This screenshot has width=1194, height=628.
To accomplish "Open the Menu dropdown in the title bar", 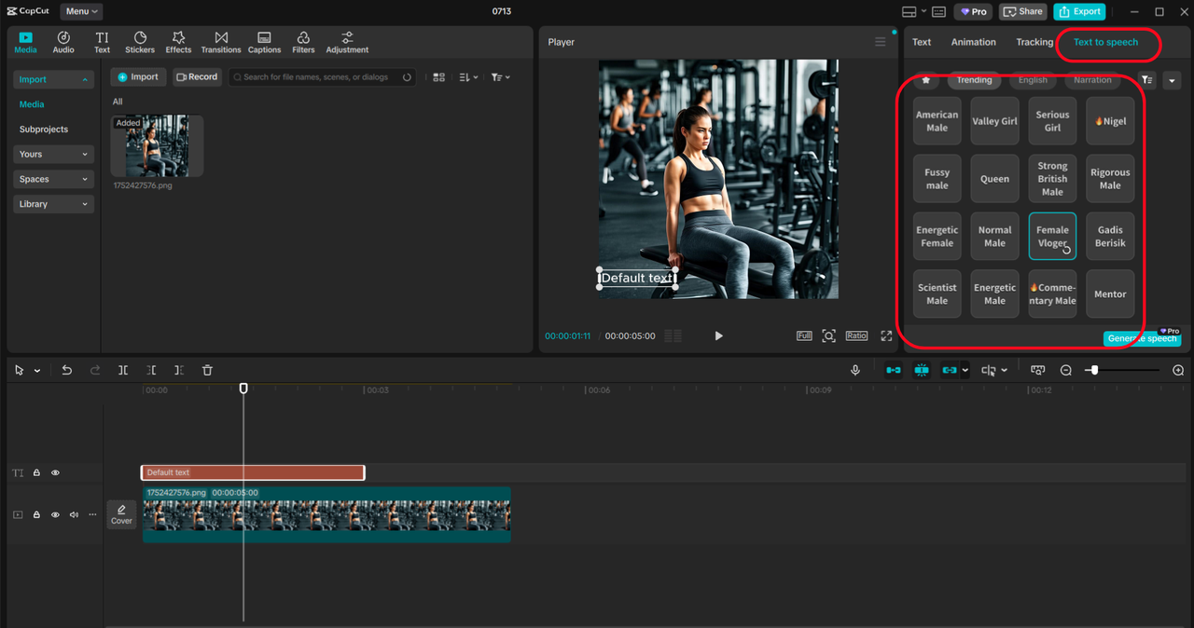I will pyautogui.click(x=81, y=11).
